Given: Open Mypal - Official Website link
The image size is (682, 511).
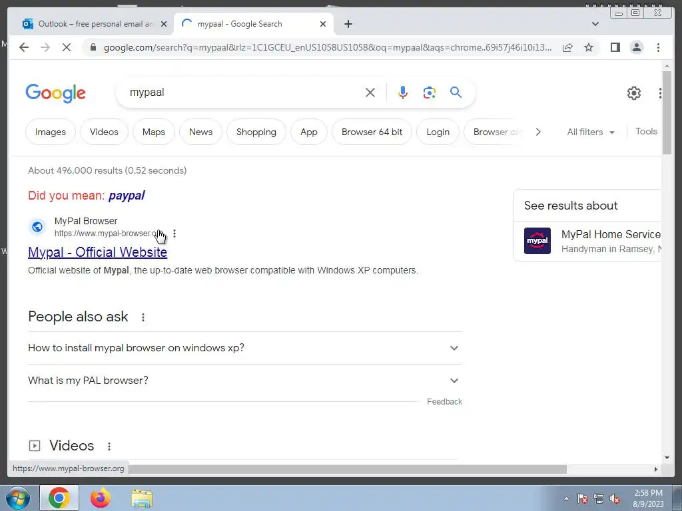Looking at the screenshot, I should point(97,252).
